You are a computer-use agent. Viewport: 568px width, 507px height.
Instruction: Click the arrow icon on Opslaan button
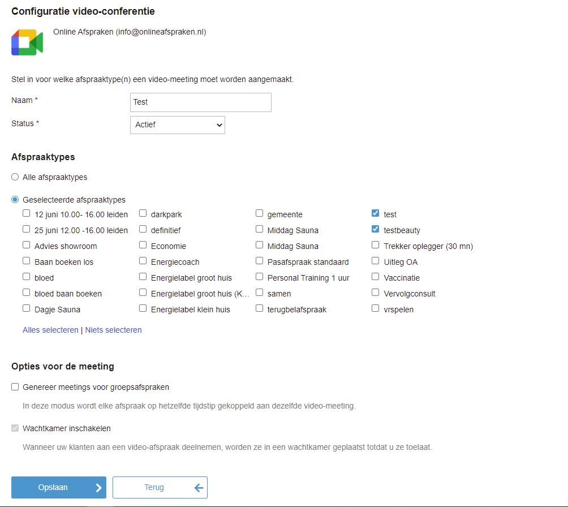point(98,488)
